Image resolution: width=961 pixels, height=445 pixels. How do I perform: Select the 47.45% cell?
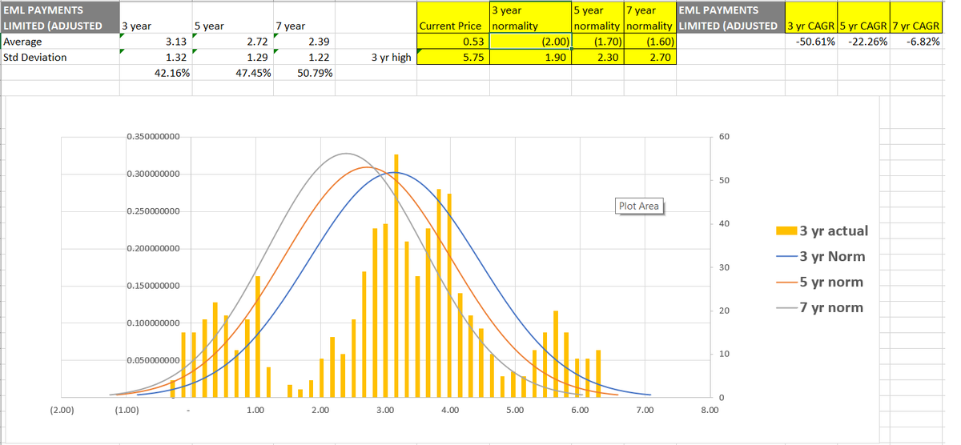(232, 73)
